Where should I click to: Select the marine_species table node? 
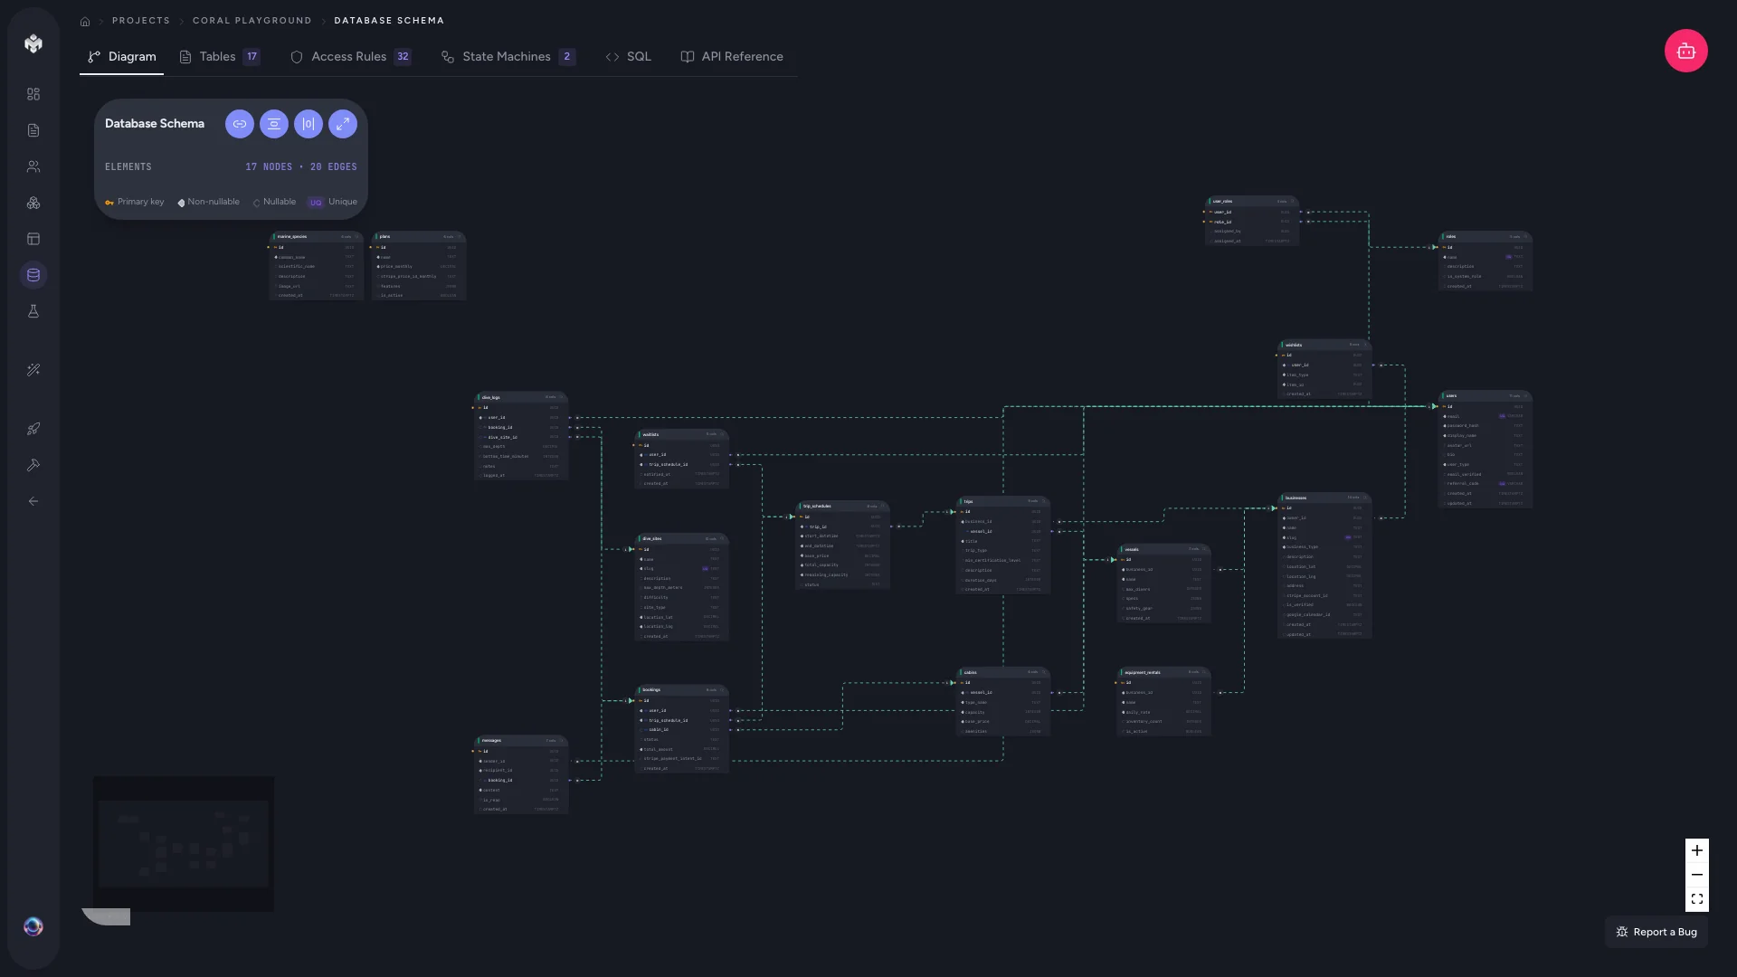click(316, 266)
